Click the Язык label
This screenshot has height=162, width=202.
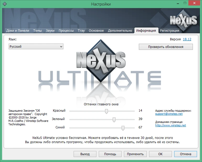click(x=13, y=39)
